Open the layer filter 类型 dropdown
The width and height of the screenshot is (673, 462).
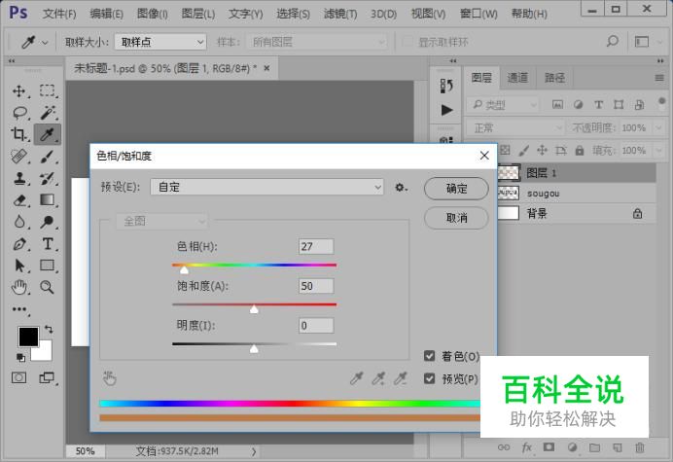coord(503,104)
